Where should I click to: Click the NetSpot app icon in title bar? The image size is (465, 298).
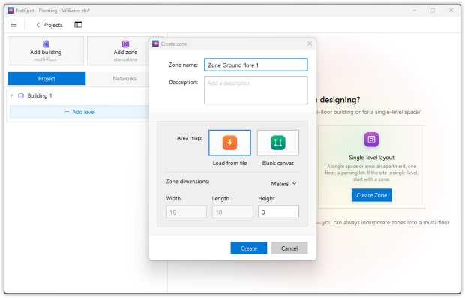pos(11,11)
